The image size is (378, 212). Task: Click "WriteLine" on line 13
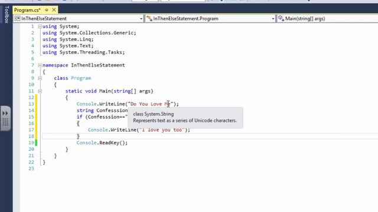pos(112,104)
